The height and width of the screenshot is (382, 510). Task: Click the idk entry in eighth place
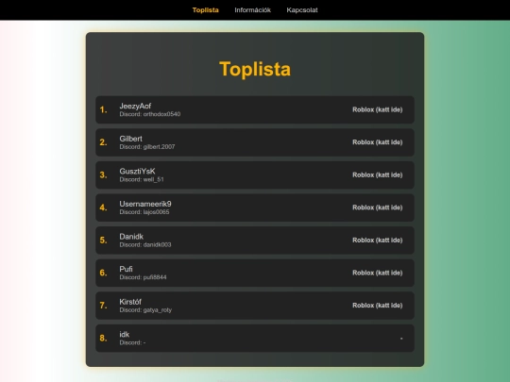point(125,335)
